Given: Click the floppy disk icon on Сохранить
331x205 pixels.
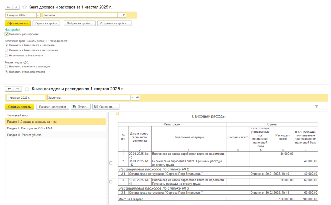Looking at the screenshot, I should 95,107.
